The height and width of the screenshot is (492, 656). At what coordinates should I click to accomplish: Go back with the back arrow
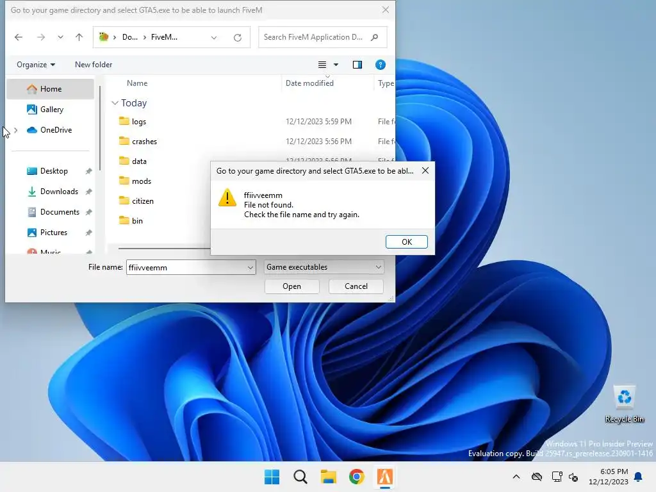(x=19, y=37)
